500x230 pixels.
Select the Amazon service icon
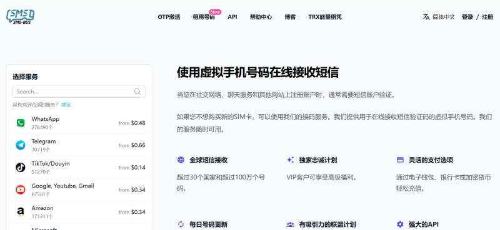pos(21,212)
